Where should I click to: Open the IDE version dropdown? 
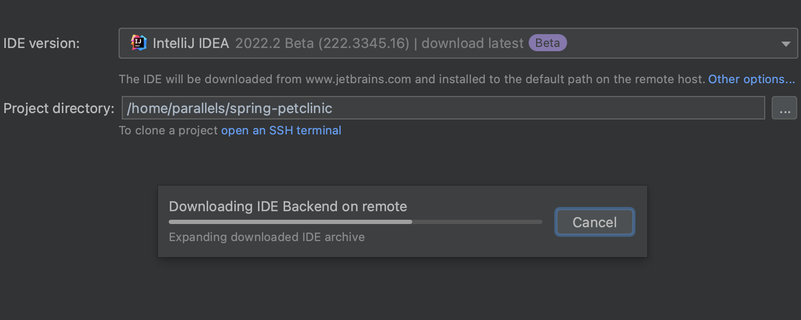click(x=458, y=43)
